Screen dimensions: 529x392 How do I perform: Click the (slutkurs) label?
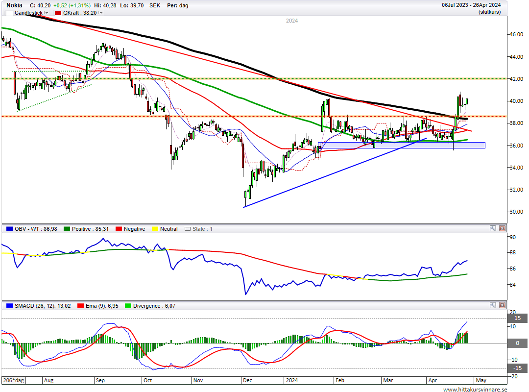tap(489, 12)
